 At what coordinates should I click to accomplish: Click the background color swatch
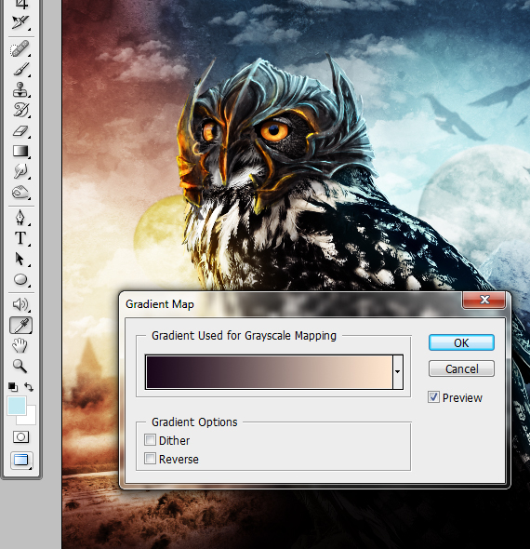pos(30,419)
